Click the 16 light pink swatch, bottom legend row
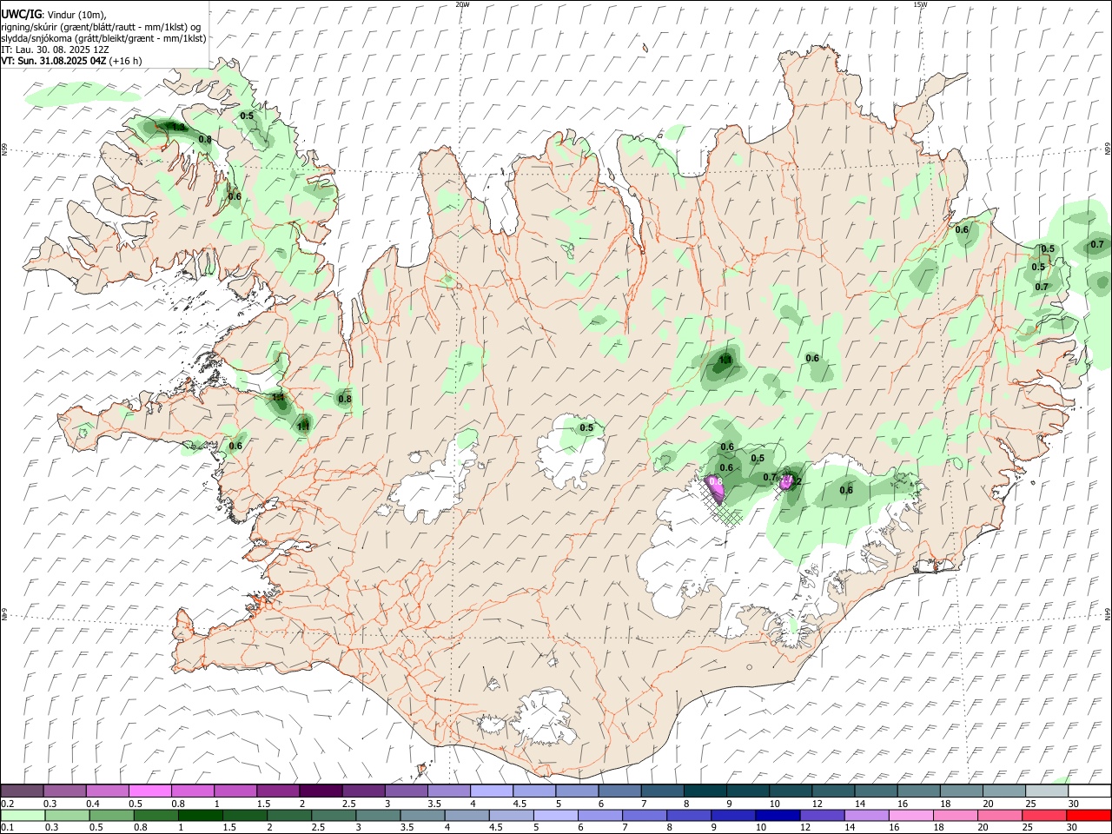Viewport: 1112px width, 834px height. coord(910,816)
